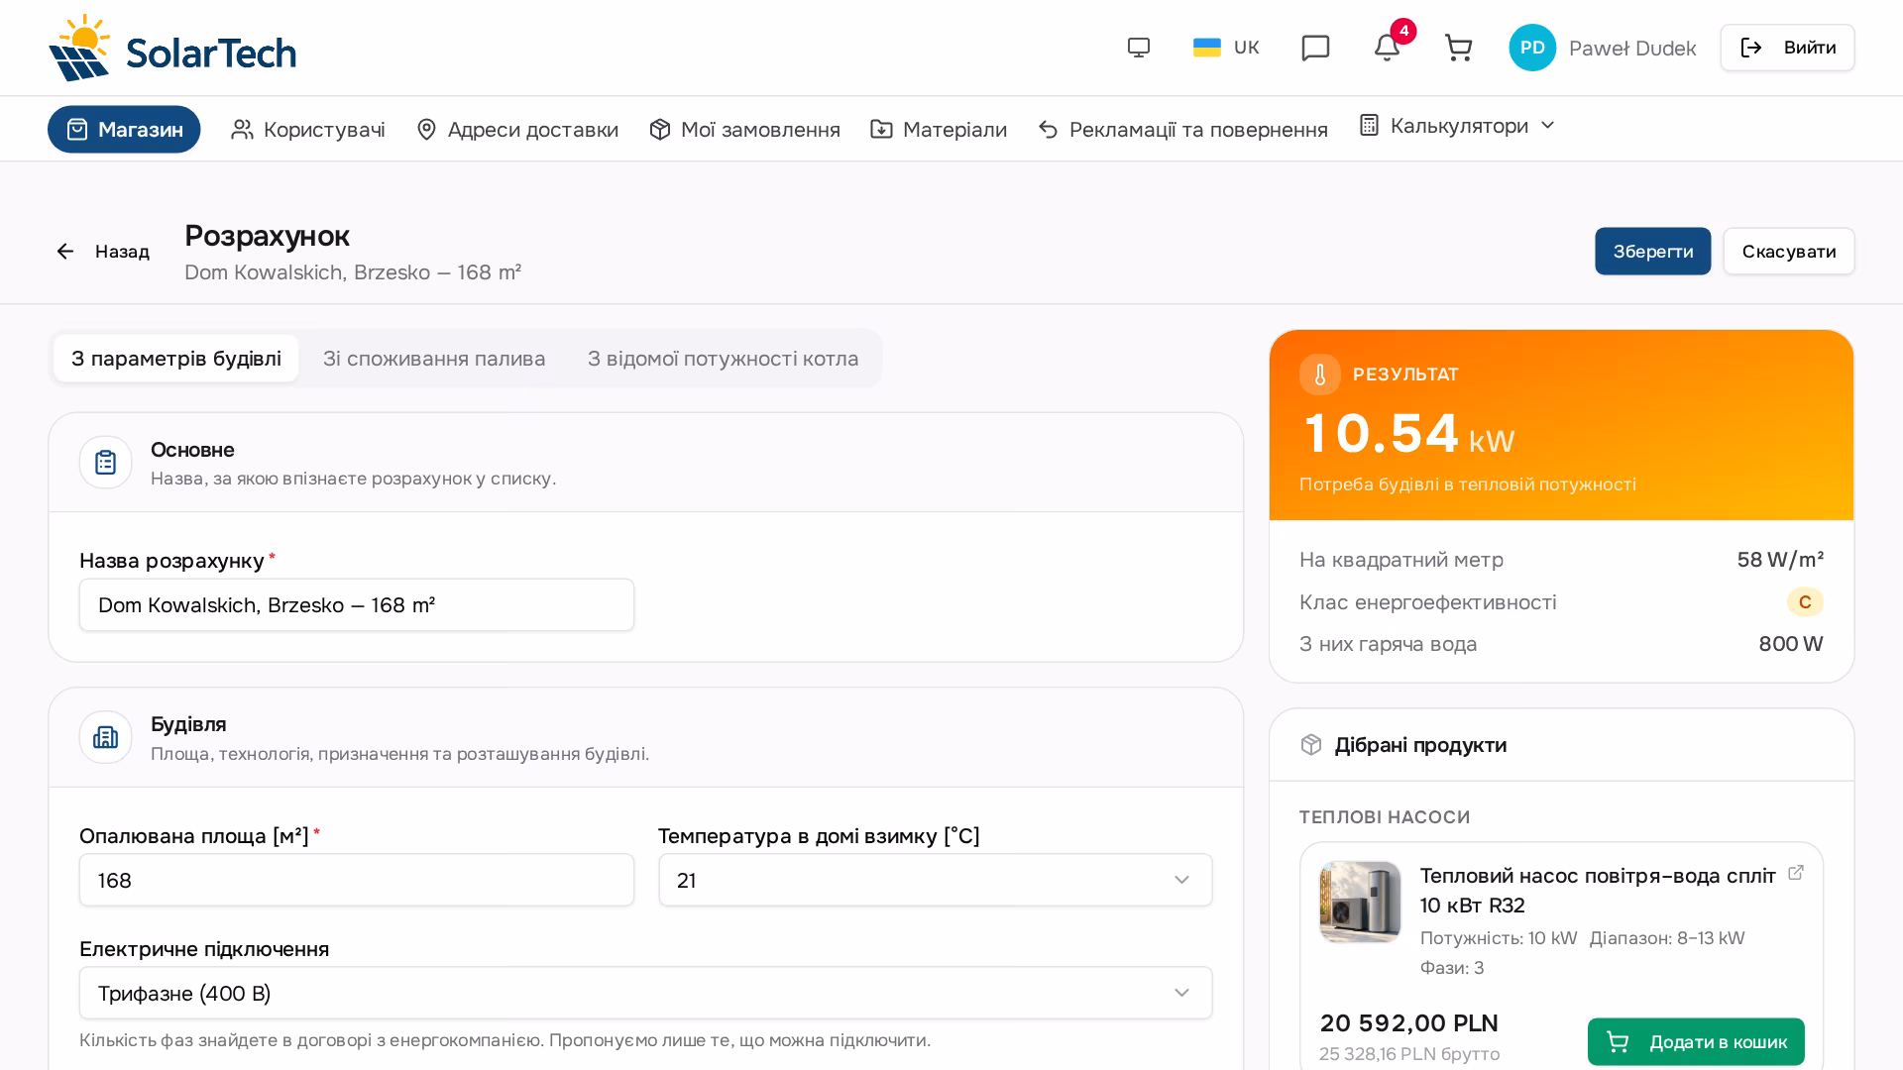Click the Основне clipboard section icon
1903x1070 pixels.
coord(106,463)
